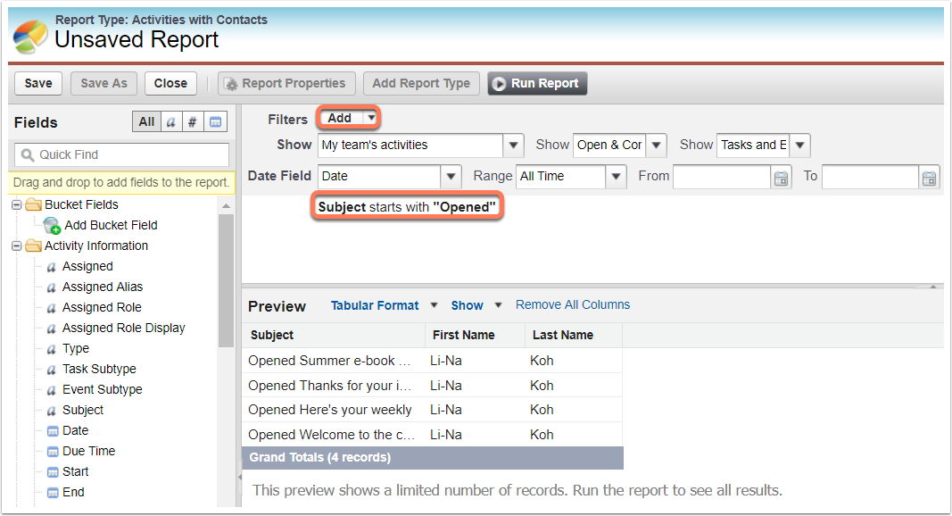Click the Save As button

103,83
